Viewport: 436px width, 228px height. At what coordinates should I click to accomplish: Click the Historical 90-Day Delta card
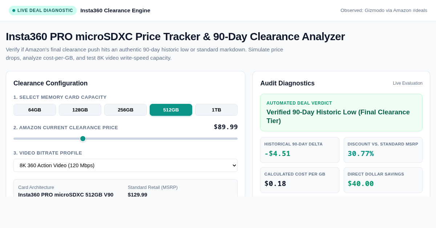[299, 150]
